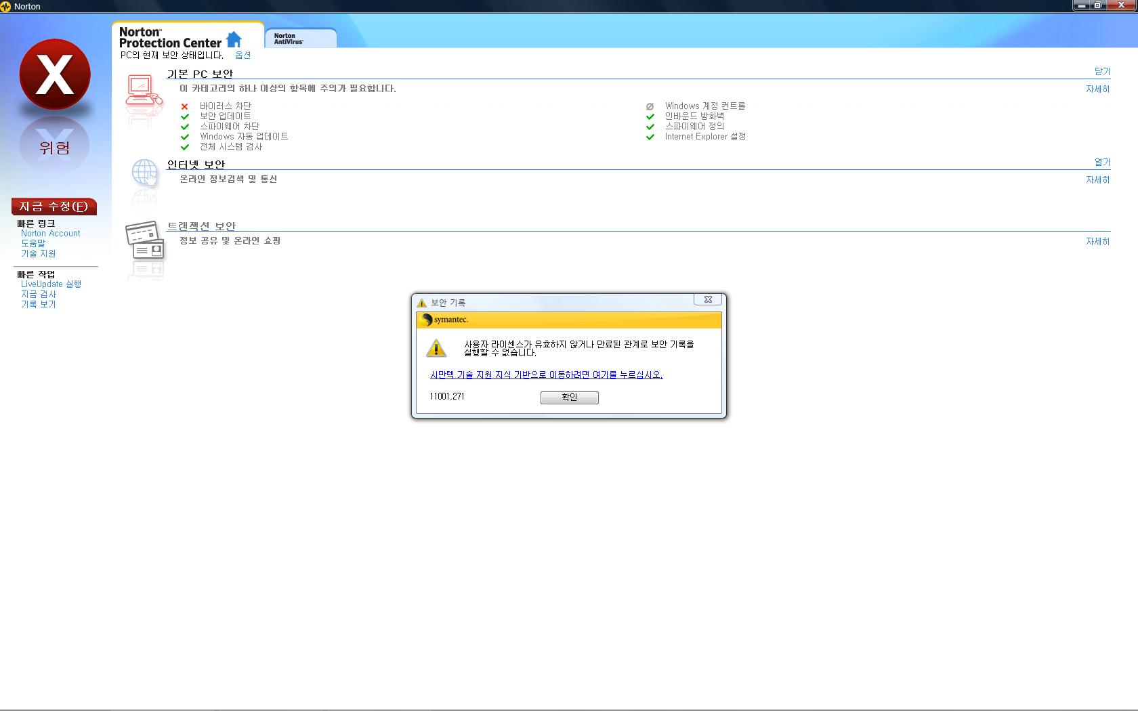Image resolution: width=1138 pixels, height=711 pixels.
Task: Open 기록 보기 view history
Action: (x=39, y=304)
